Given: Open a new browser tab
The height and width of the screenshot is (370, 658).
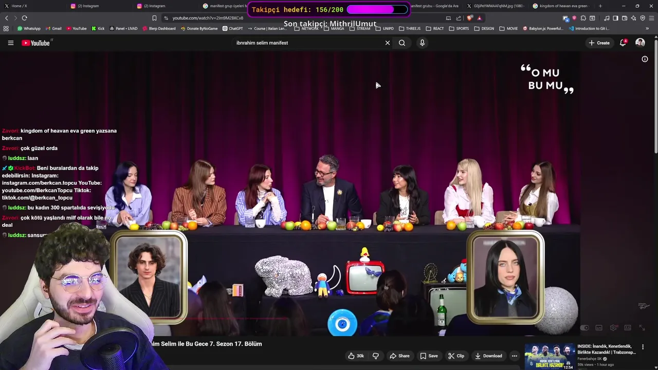Looking at the screenshot, I should pyautogui.click(x=600, y=6).
